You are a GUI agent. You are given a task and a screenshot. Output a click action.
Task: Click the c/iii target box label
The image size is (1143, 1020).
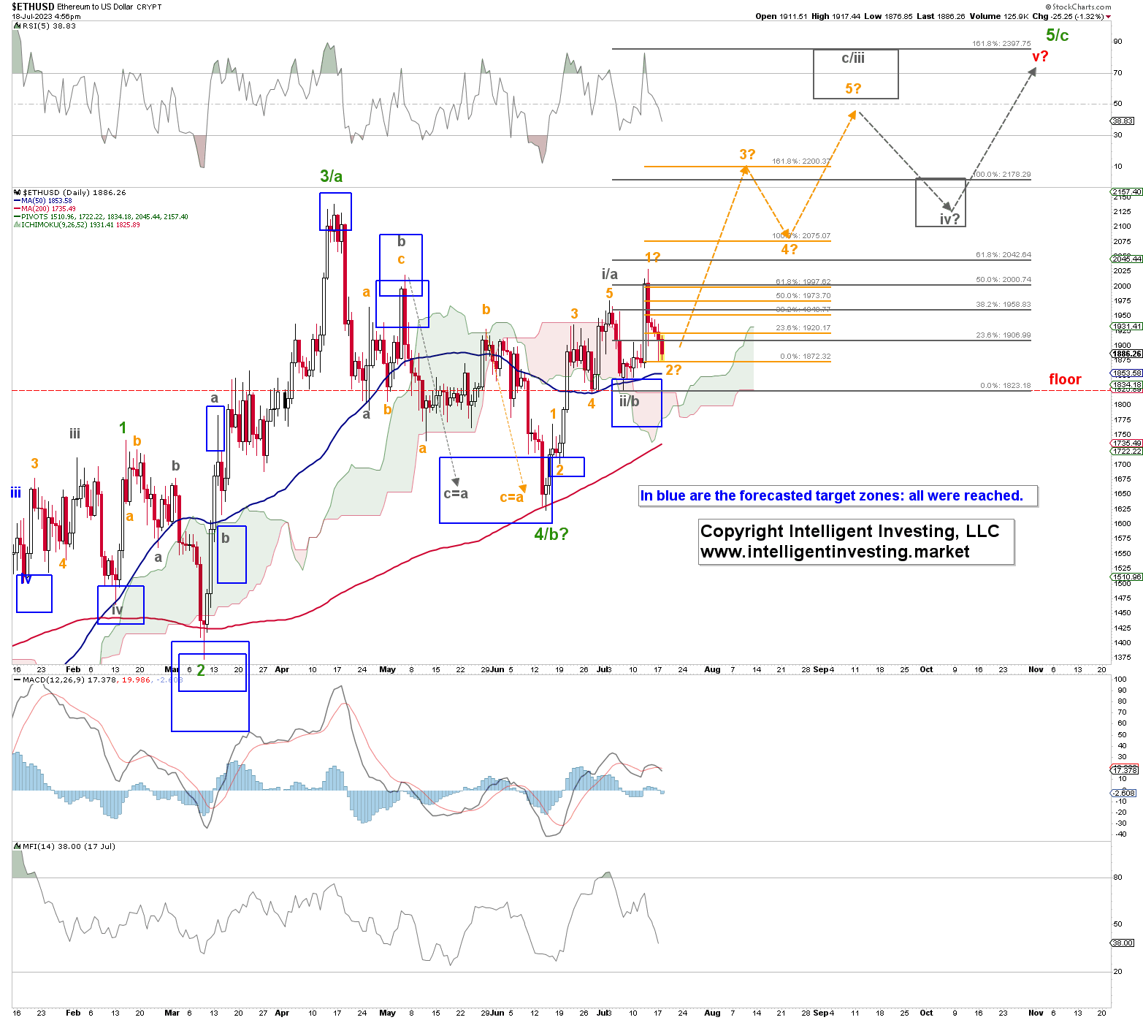pyautogui.click(x=853, y=58)
